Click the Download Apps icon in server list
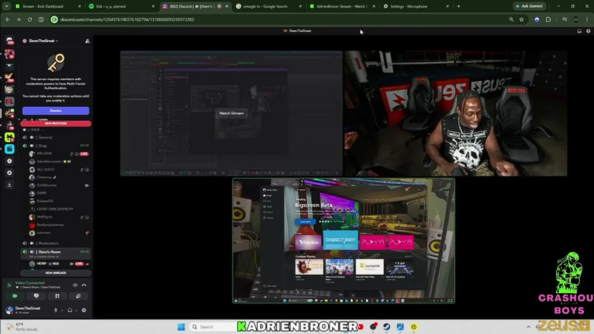 click(10, 185)
